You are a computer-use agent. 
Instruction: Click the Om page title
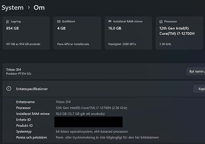pos(39,7)
